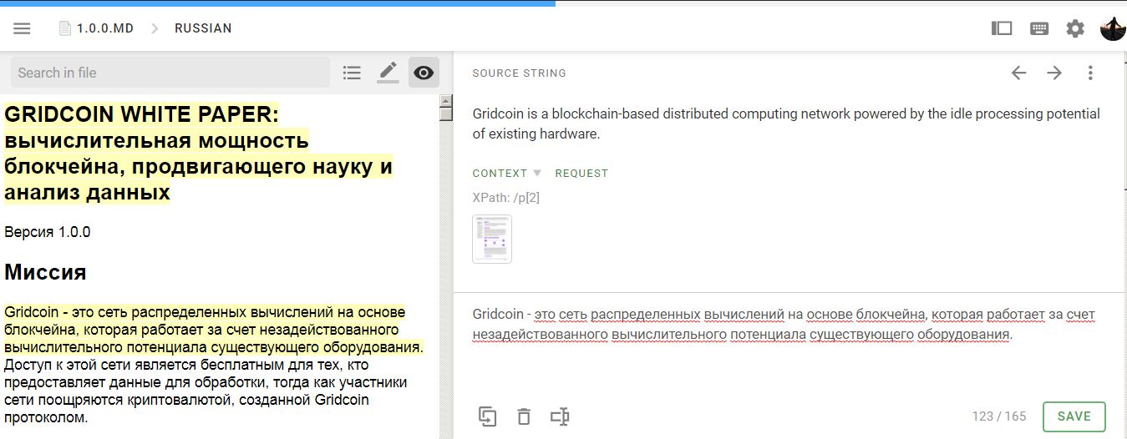Click the preview panel scrollbar thumb
This screenshot has height=439, width=1127.
(446, 114)
